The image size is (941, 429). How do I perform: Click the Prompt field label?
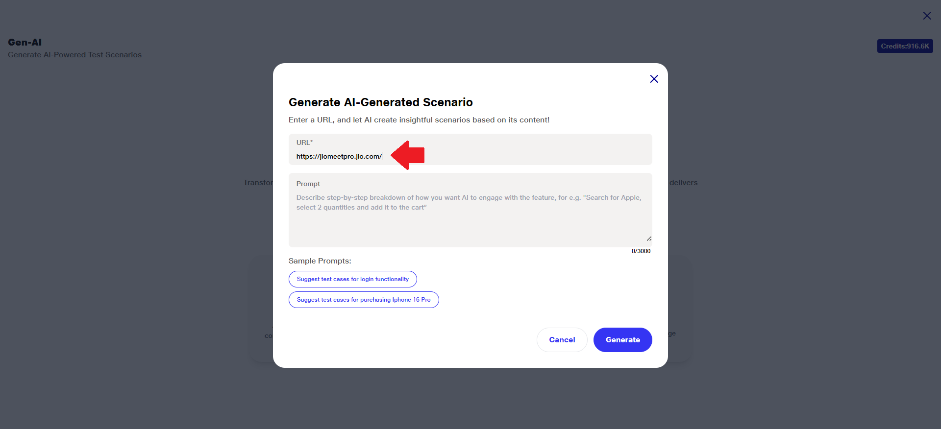pos(308,184)
